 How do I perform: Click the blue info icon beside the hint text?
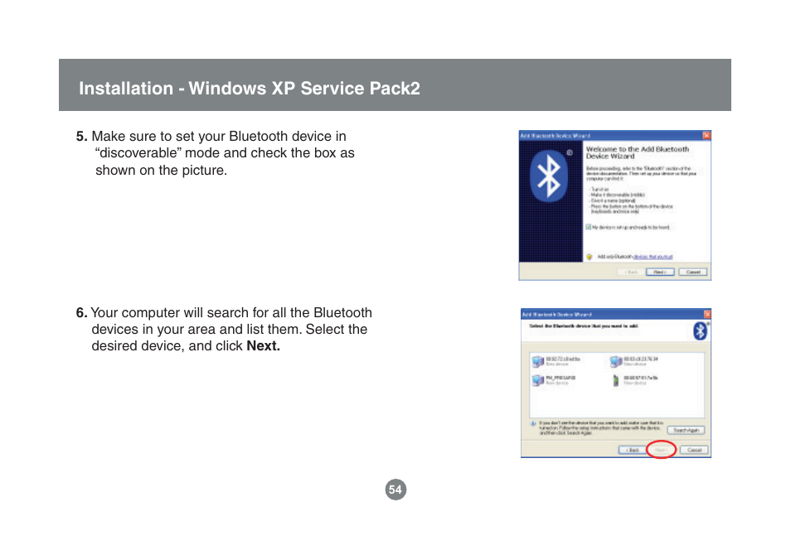tap(533, 423)
